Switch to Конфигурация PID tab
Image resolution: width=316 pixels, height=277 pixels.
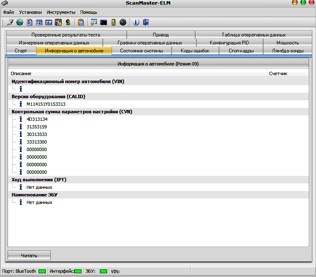point(230,43)
